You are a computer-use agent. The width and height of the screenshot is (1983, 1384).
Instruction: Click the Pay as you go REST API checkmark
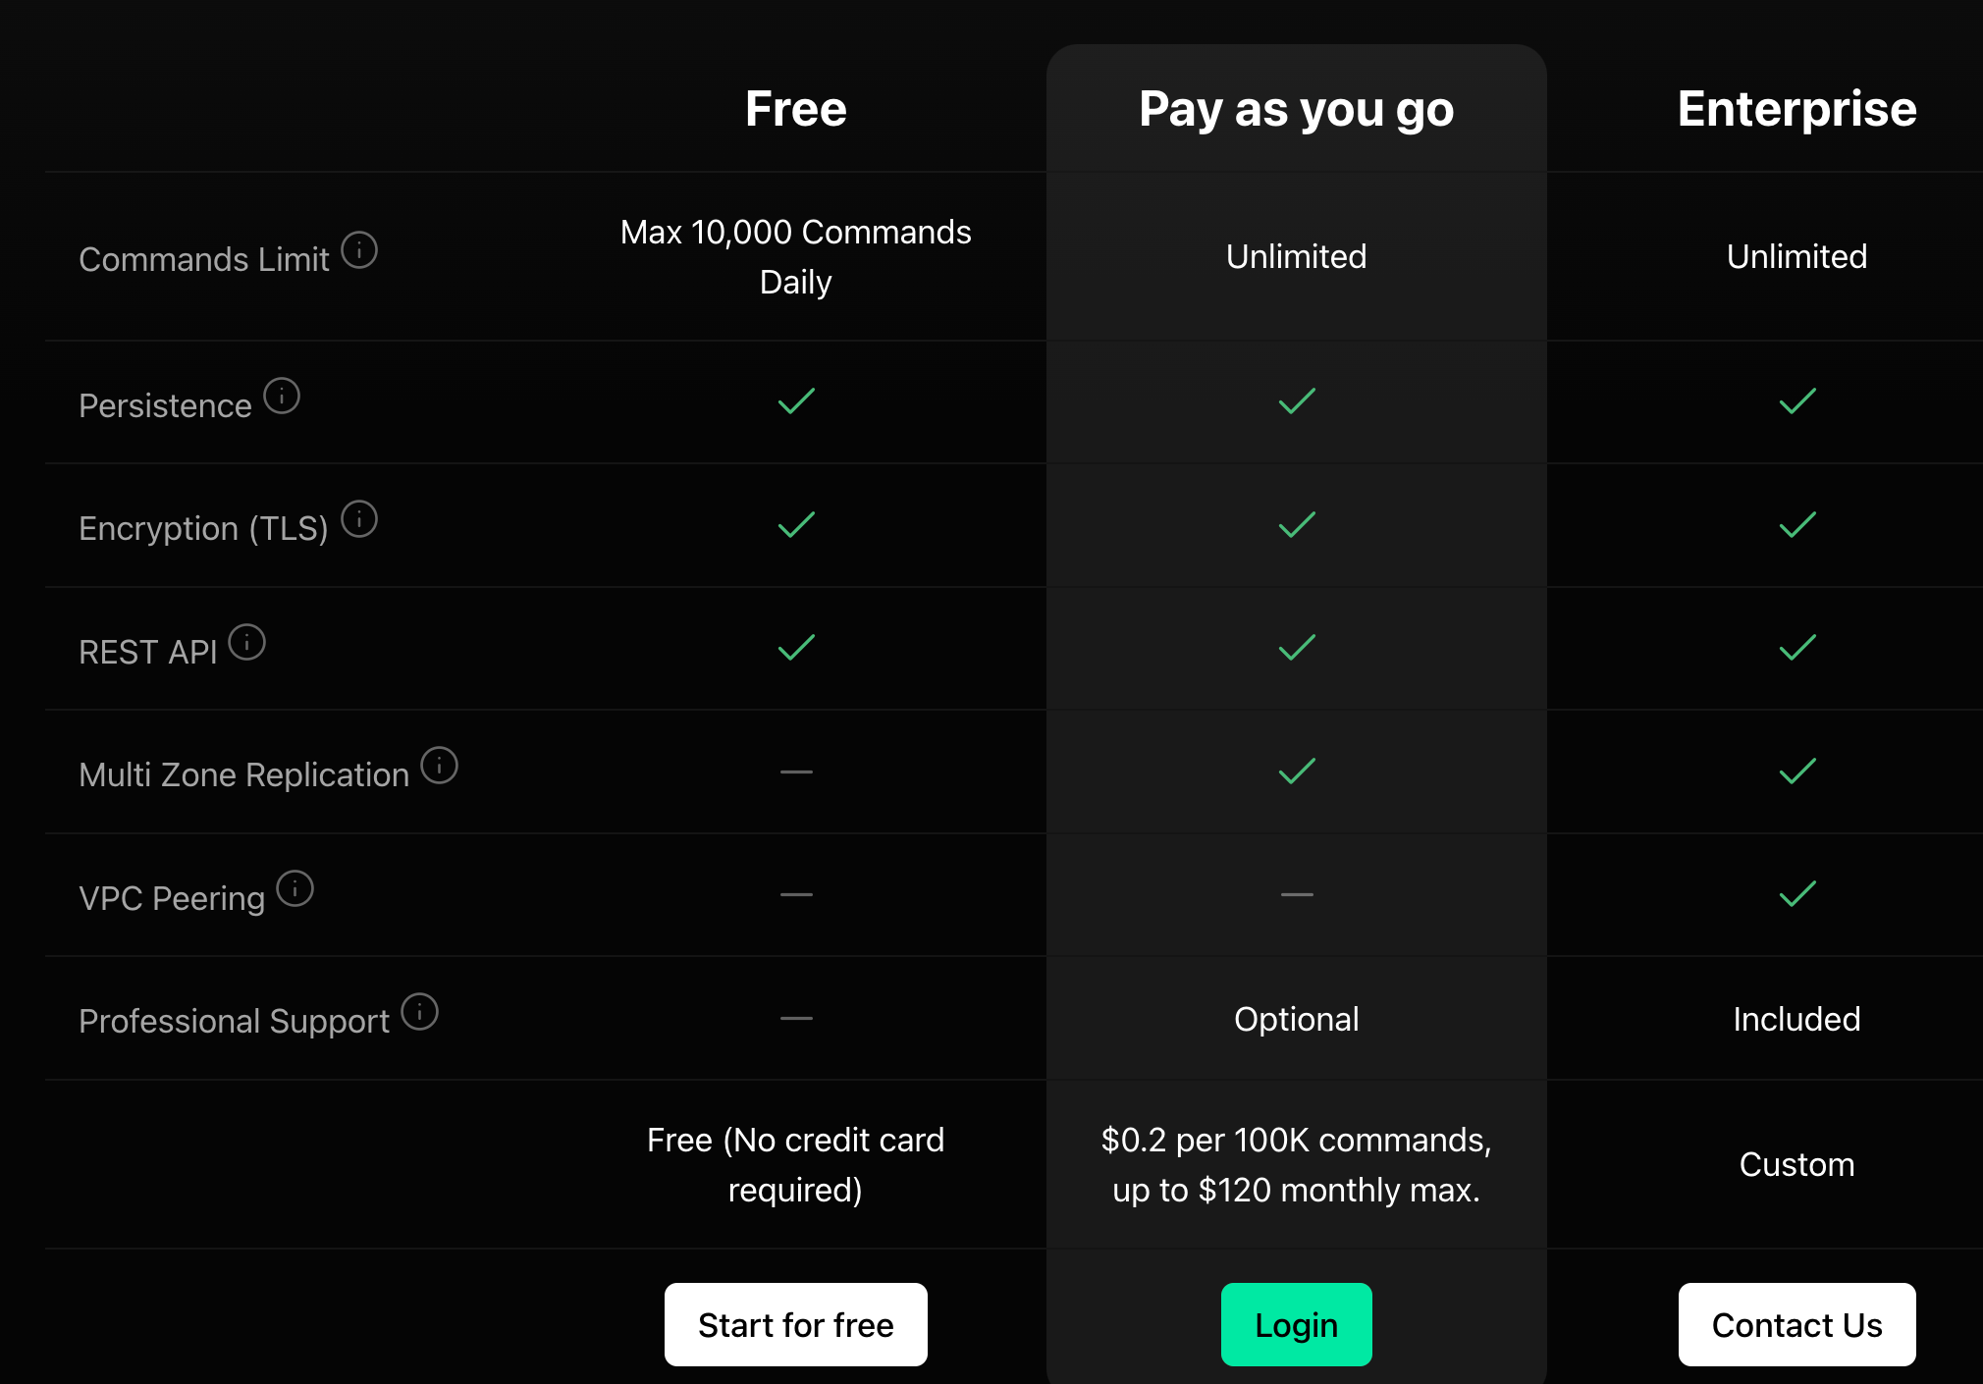[x=1297, y=648]
